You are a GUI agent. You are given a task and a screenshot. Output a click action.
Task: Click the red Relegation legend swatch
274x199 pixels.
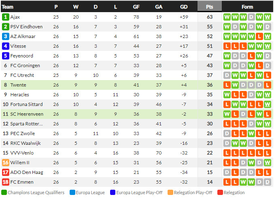point(220,193)
